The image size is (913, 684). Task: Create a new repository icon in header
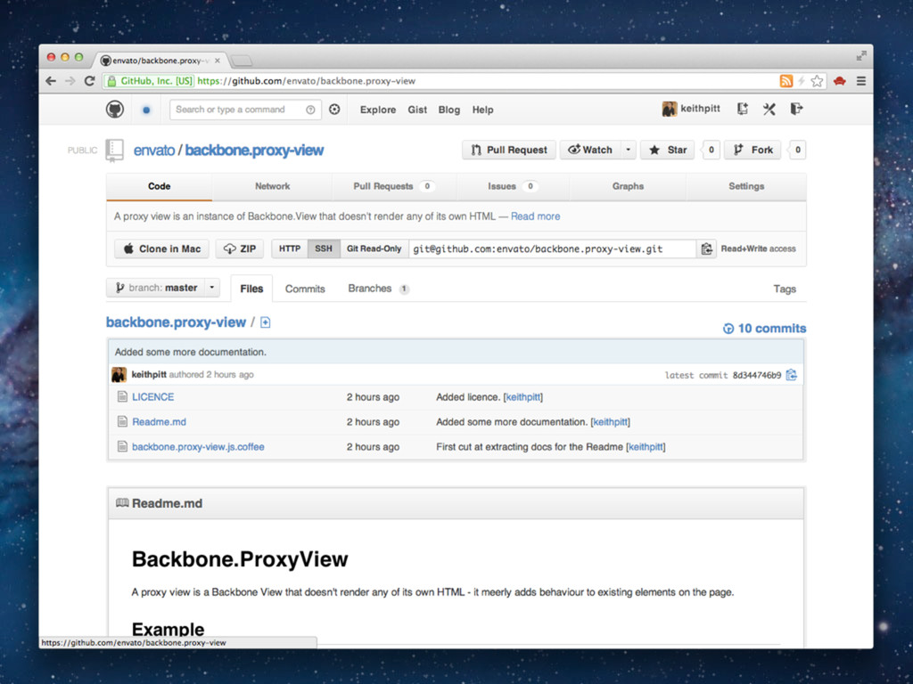tap(742, 109)
